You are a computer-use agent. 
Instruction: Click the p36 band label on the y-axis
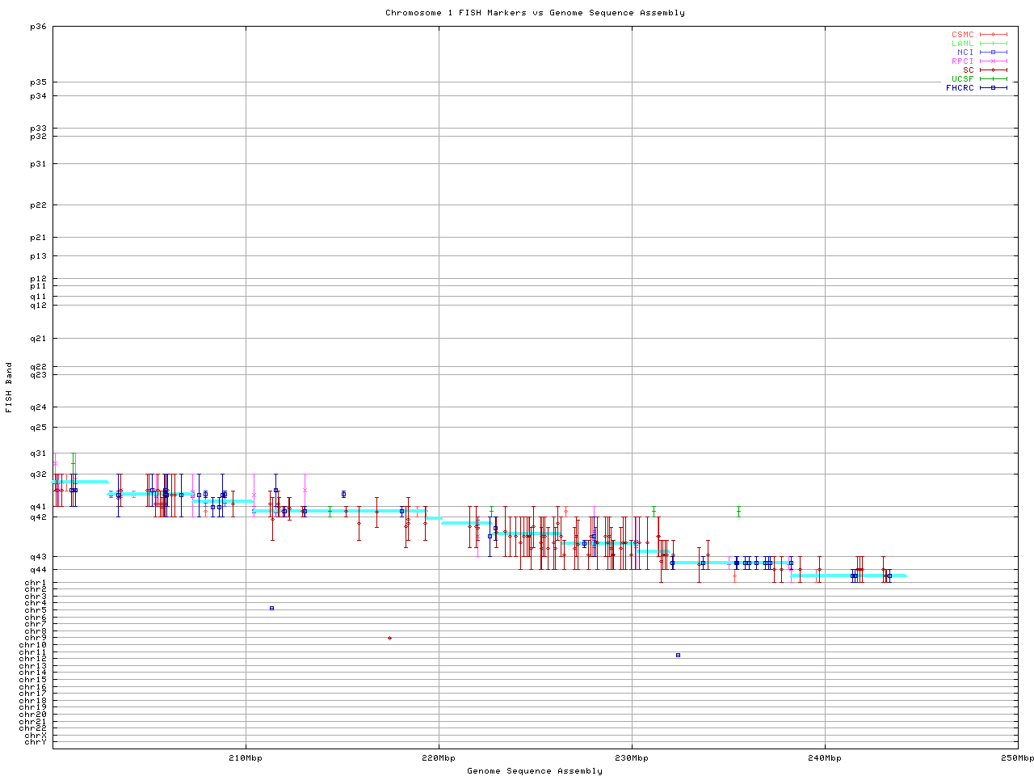(x=38, y=27)
